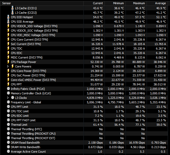Screen dimensions: 170x155
Task: Click the icon for DRAM Write Bandwidth
Action: point(8,147)
